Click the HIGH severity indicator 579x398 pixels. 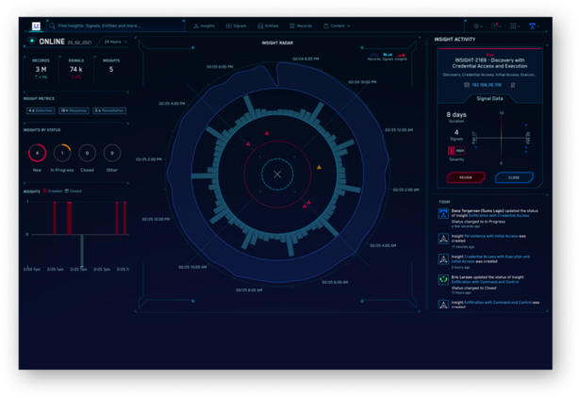[456, 151]
